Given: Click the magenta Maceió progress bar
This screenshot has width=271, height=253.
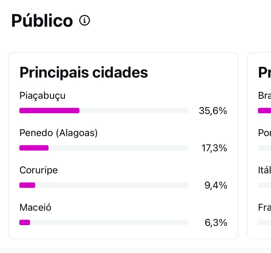Looking at the screenshot, I should coord(25,223).
